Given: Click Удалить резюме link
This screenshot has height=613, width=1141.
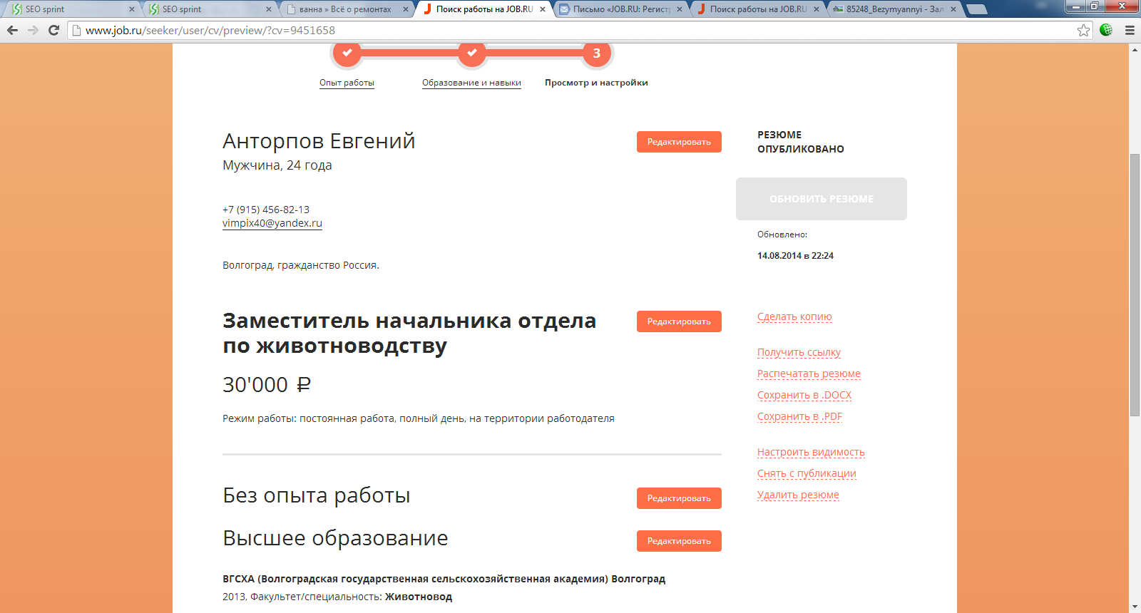Looking at the screenshot, I should coord(798,495).
